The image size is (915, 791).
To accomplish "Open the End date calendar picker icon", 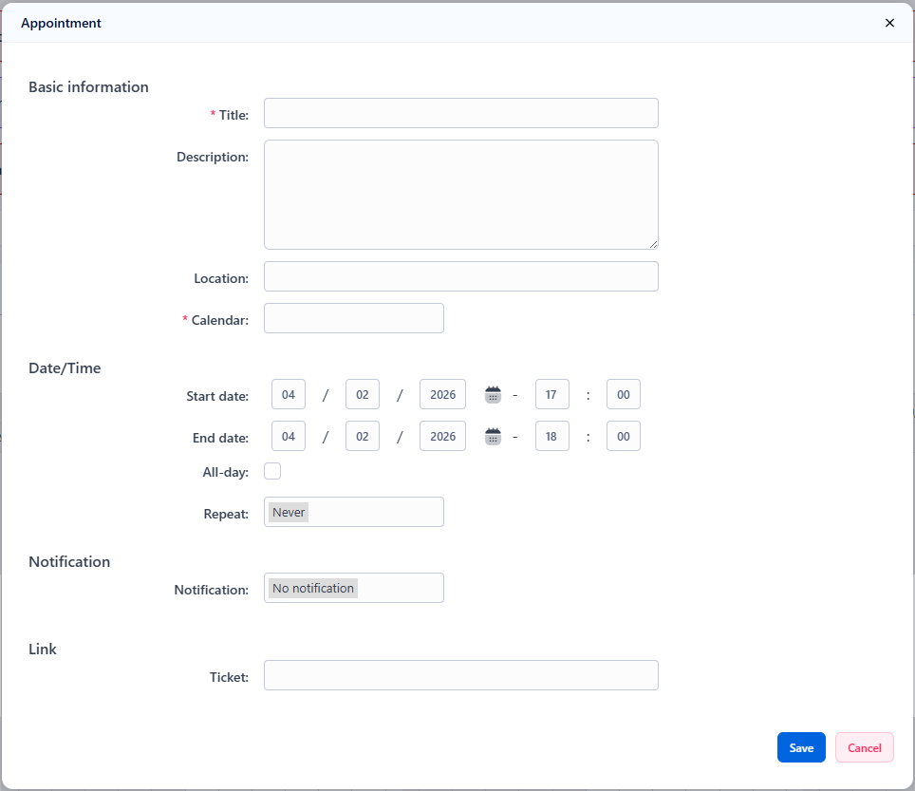I will [x=494, y=437].
